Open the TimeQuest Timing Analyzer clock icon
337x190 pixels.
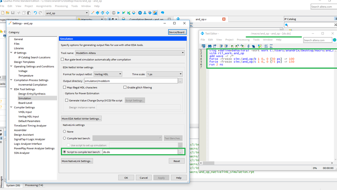pyautogui.click(x=140, y=13)
